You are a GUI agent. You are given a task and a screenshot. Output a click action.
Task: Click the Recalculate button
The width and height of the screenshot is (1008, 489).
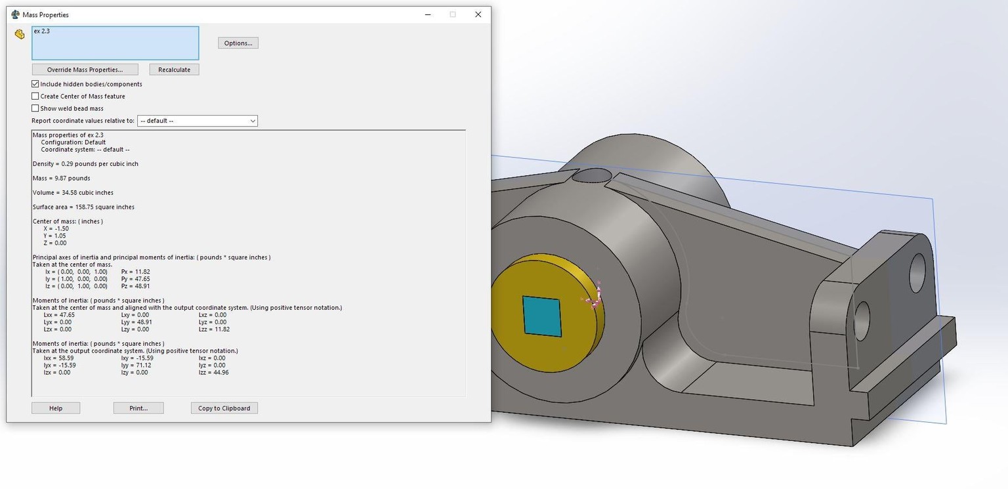tap(174, 70)
